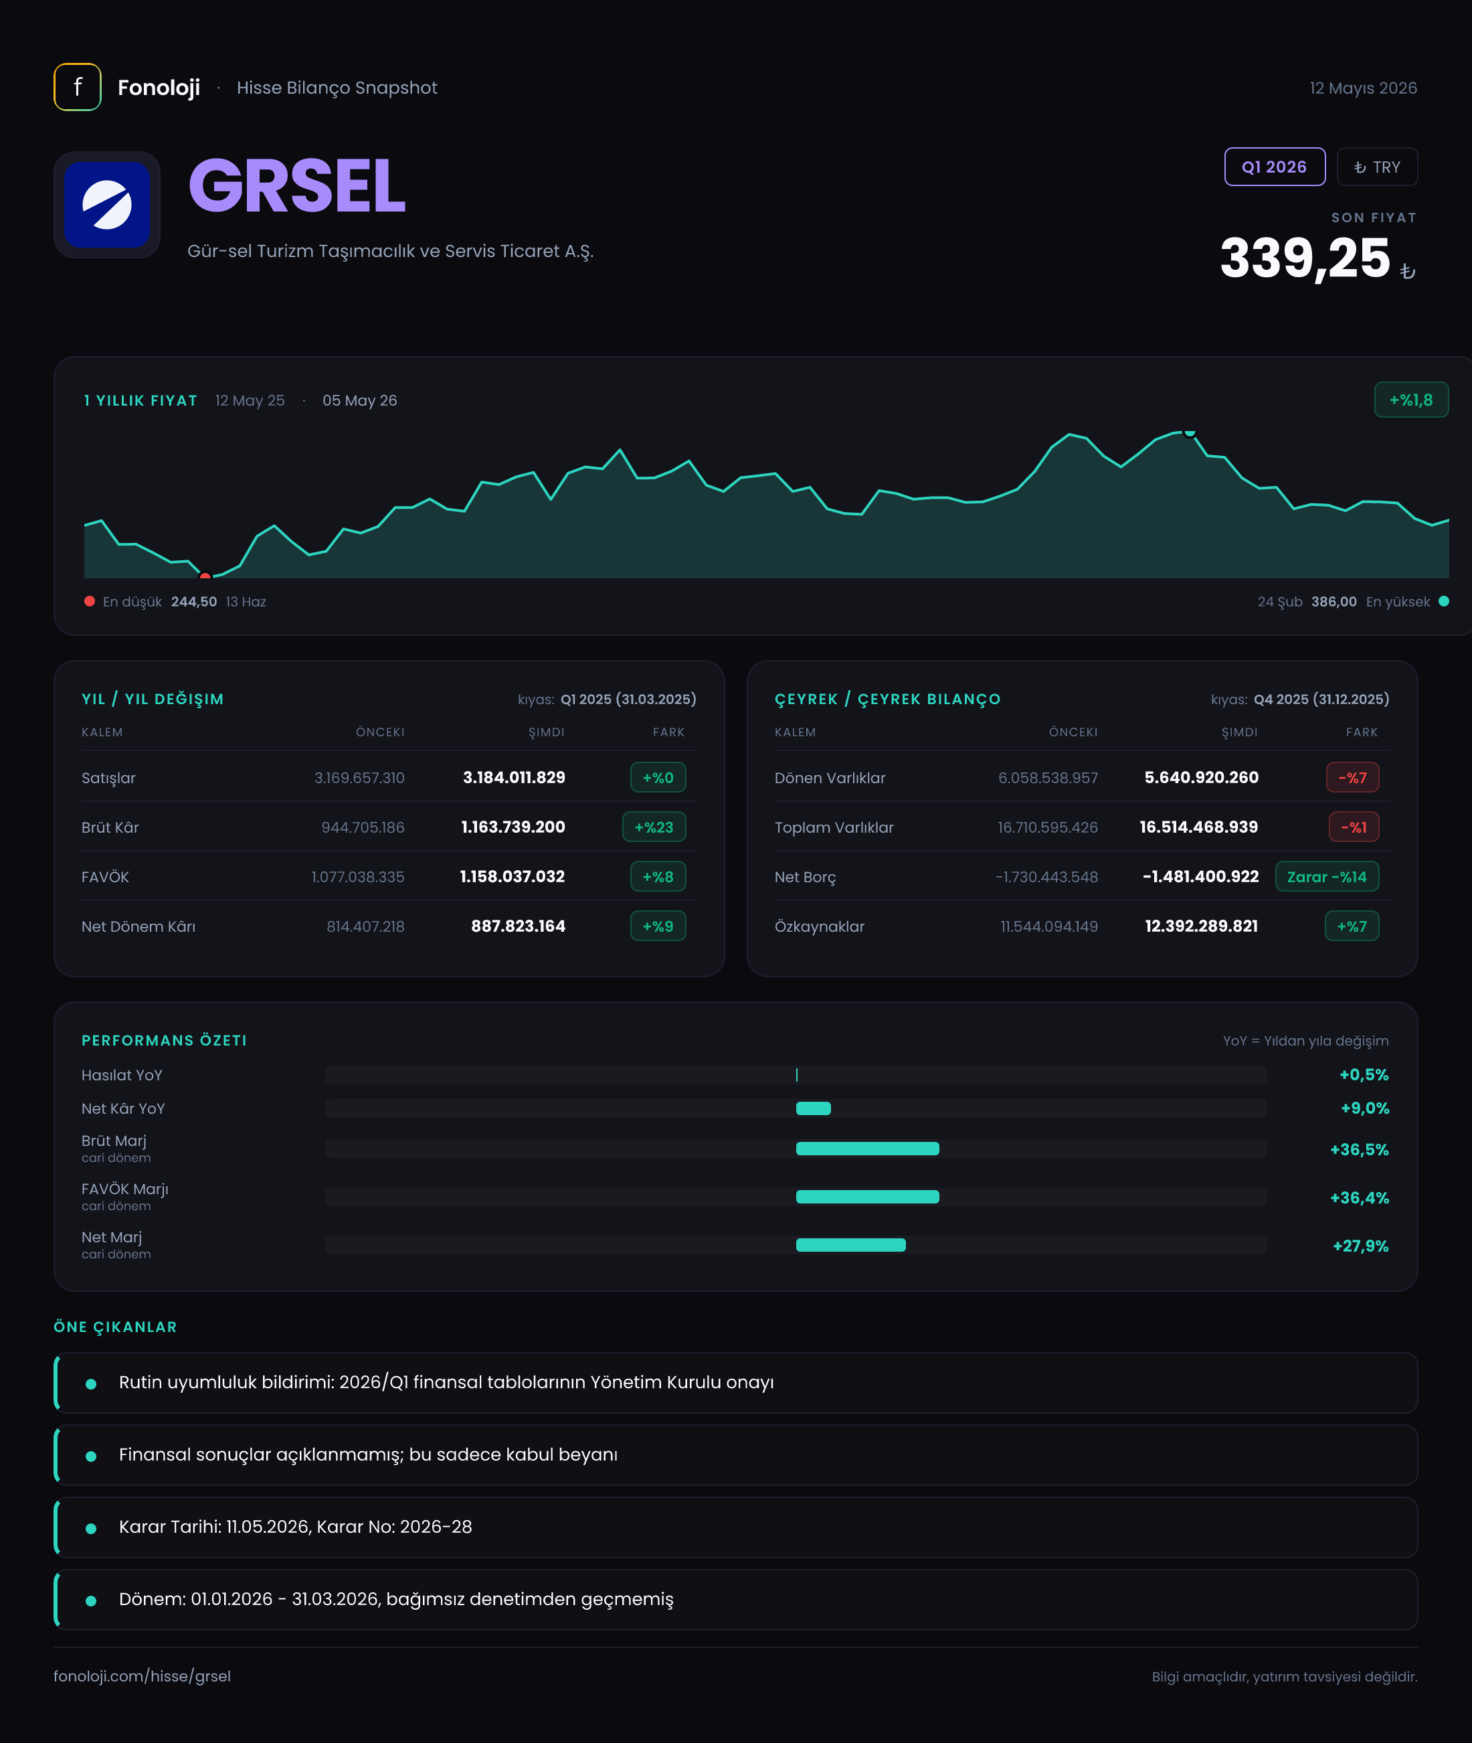
Task: Click the 'Zarar -%14' badge in Net Borç row
Action: pos(1327,876)
